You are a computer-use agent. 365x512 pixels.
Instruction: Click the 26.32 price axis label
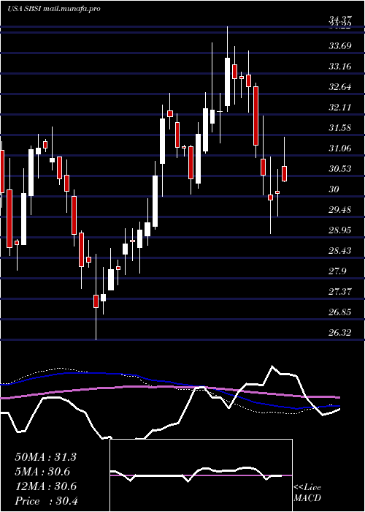point(340,333)
